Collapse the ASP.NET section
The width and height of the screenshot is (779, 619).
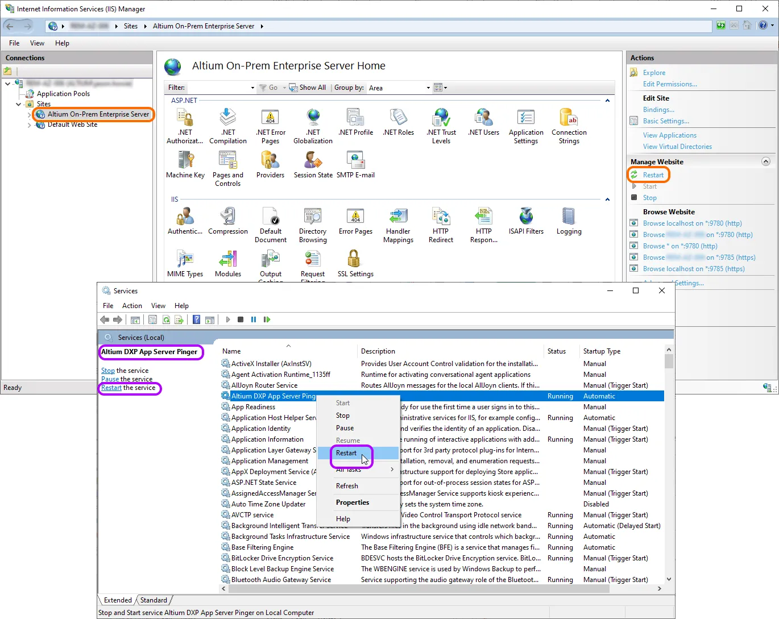pos(607,101)
